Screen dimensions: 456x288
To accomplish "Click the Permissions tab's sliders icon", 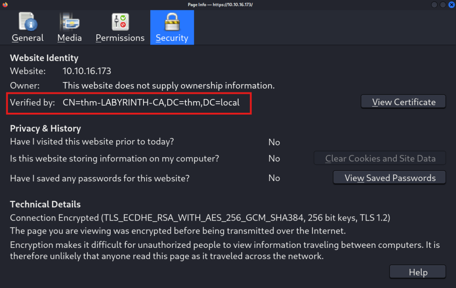I will point(120,21).
